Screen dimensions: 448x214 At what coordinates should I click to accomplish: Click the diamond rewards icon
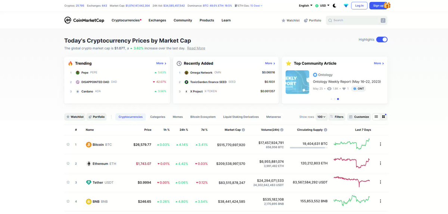tap(346, 6)
